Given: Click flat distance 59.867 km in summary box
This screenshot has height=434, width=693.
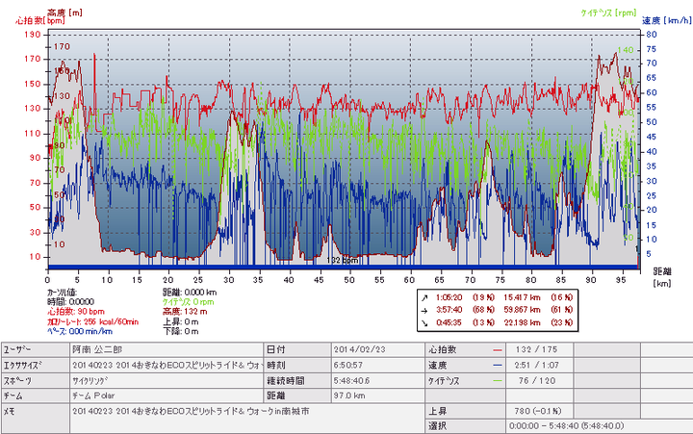Looking at the screenshot, I should (522, 310).
